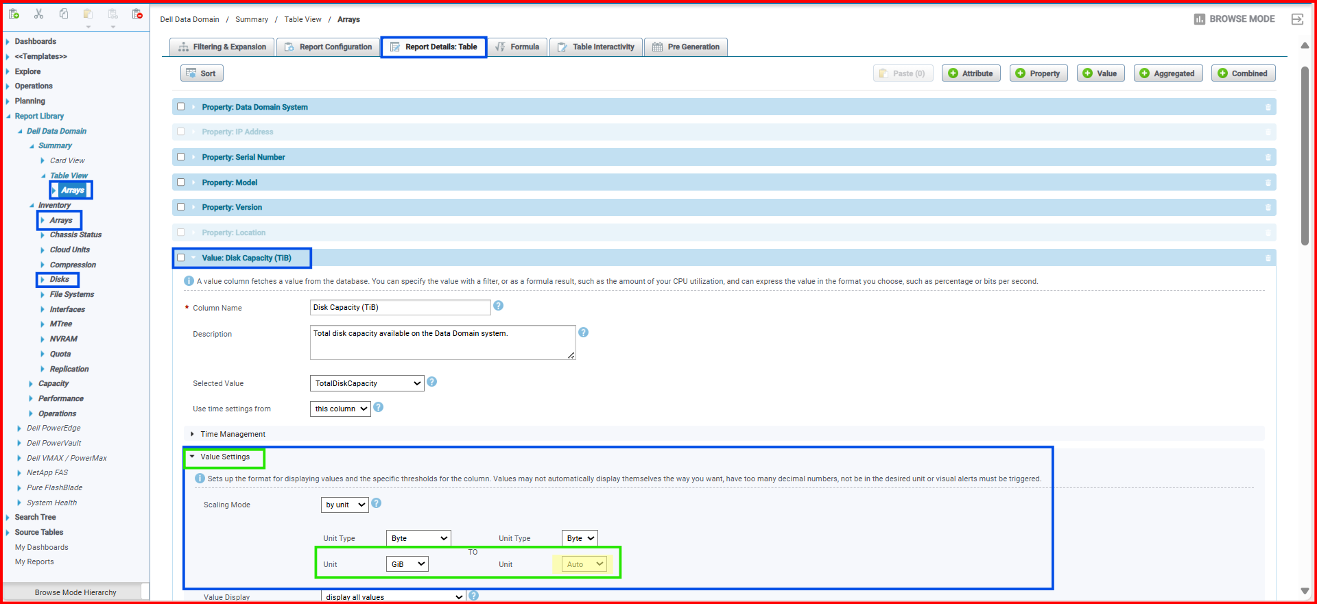Image resolution: width=1317 pixels, height=604 pixels.
Task: Click the clipboard icon with green plus
Action: pyautogui.click(x=14, y=14)
